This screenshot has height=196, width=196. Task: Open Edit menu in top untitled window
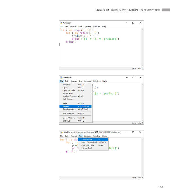pyautogui.click(x=66, y=27)
